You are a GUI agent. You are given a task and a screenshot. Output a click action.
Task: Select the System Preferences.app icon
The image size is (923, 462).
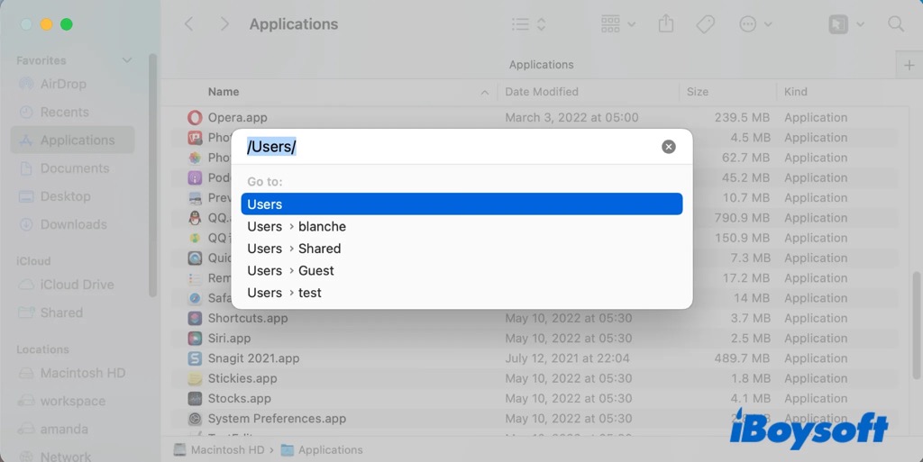pos(195,419)
